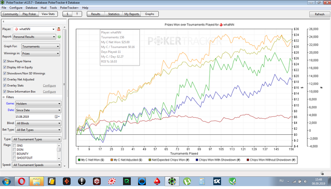Screen dimensions: 331x189
Task: Select the Play Poker button
Action: (29, 14)
